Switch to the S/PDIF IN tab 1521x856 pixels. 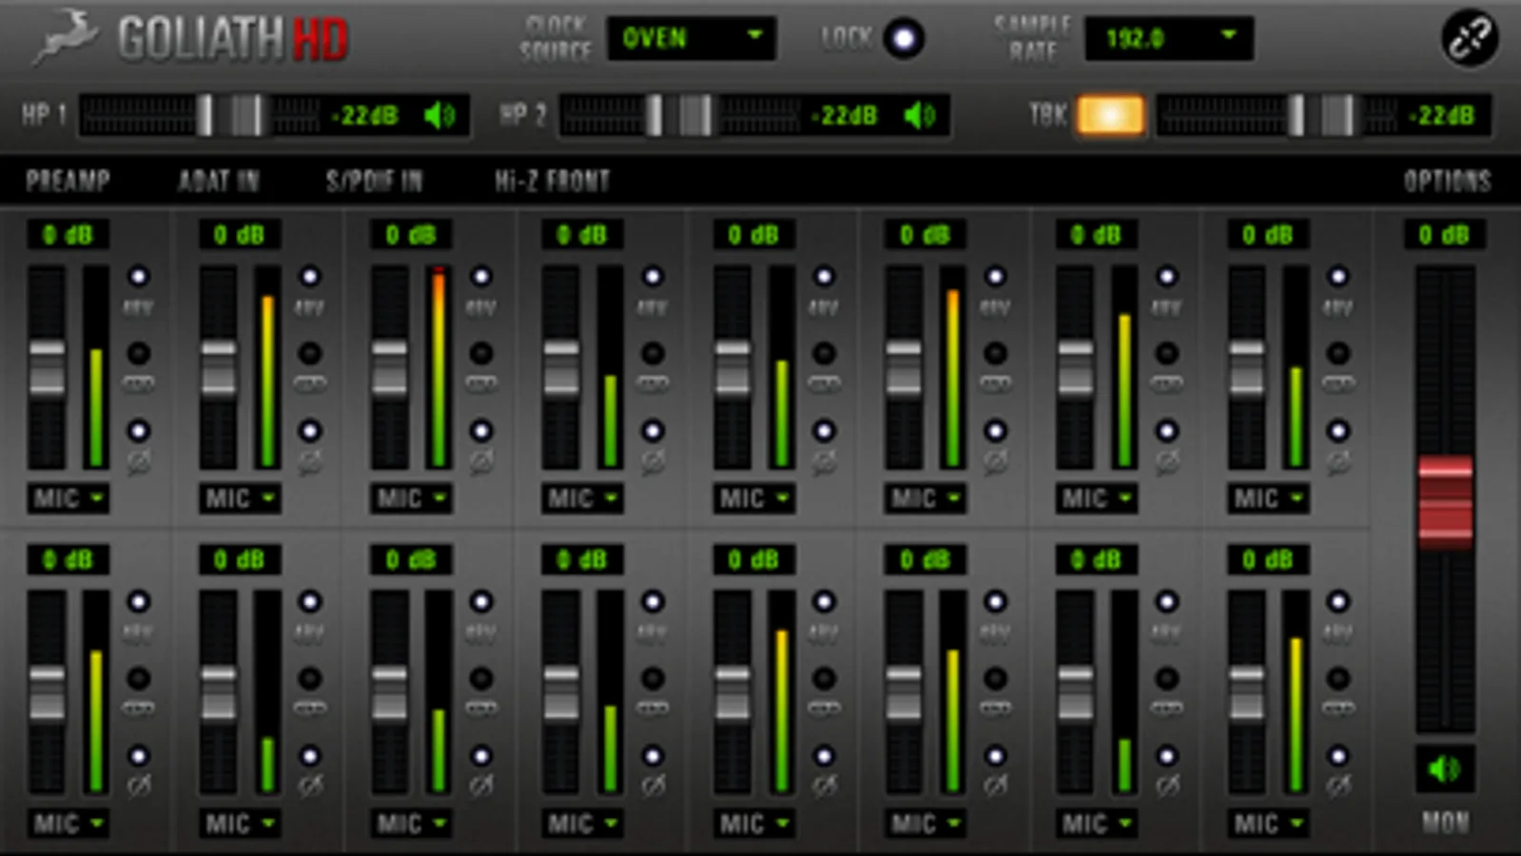374,181
